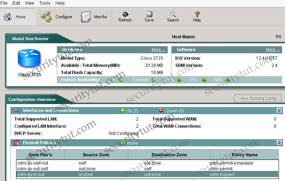The image size is (285, 181).
Task: Click the green Up status icon
Action: [x=122, y=111]
